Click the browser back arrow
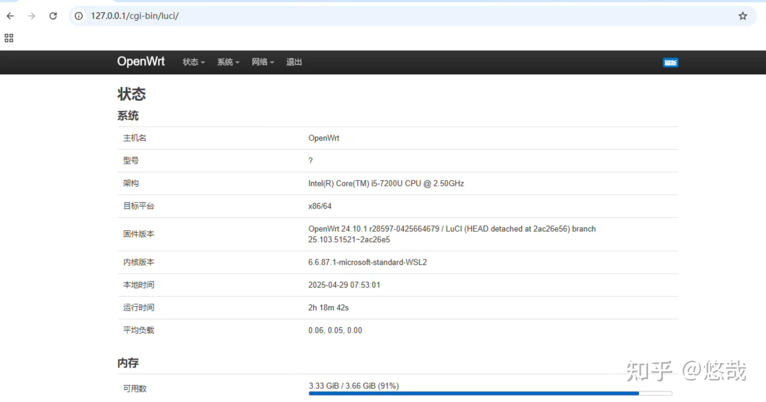Screen dimensions: 766x402 [x=10, y=16]
